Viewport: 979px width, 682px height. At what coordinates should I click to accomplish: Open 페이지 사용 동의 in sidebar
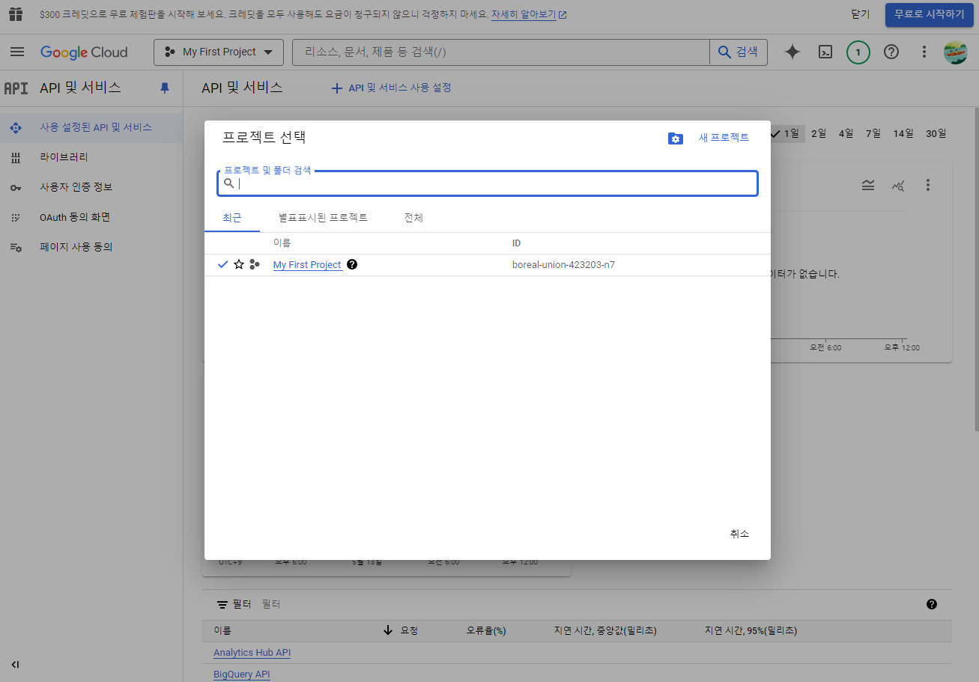click(x=91, y=247)
